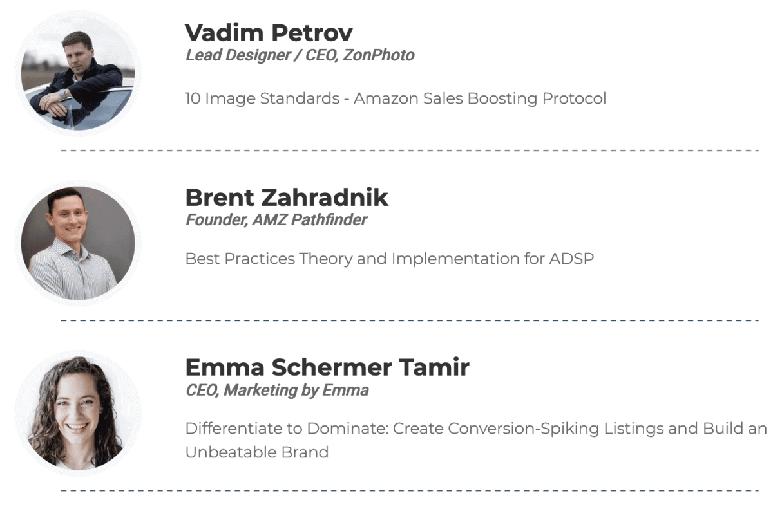
Task: Select the Emma Schermer Tamir name heading
Action: point(327,367)
